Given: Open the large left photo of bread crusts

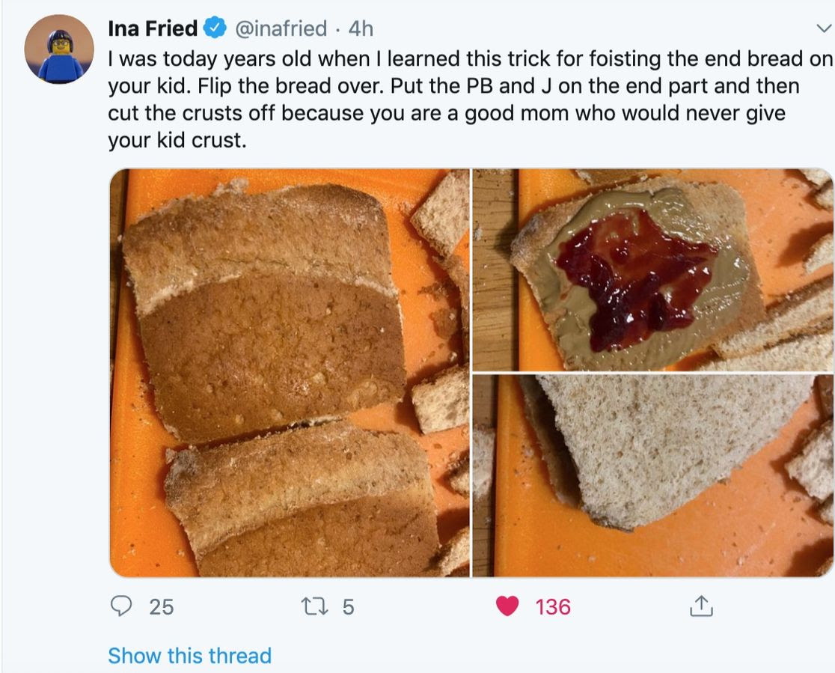Looking at the screenshot, I should (290, 373).
